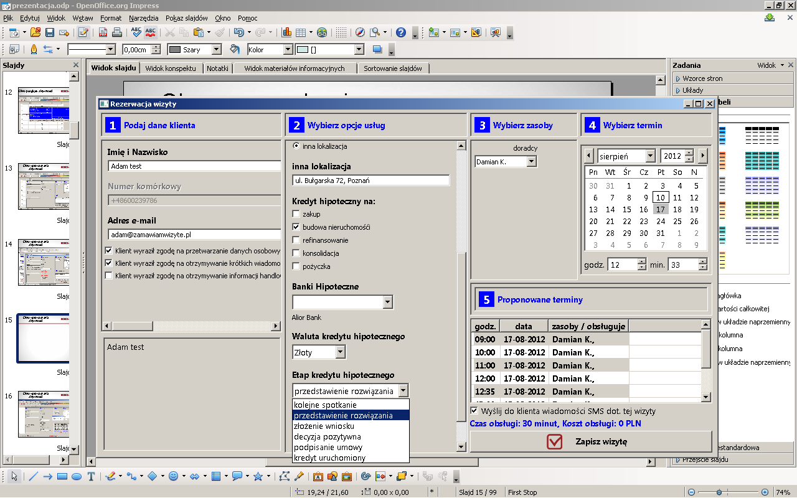Open the 'Pokaz slajdów' menu
The height and width of the screenshot is (498, 797).
186,18
